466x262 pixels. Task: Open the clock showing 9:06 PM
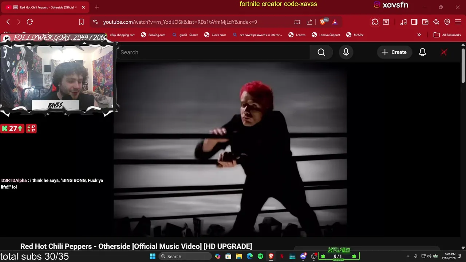449,256
